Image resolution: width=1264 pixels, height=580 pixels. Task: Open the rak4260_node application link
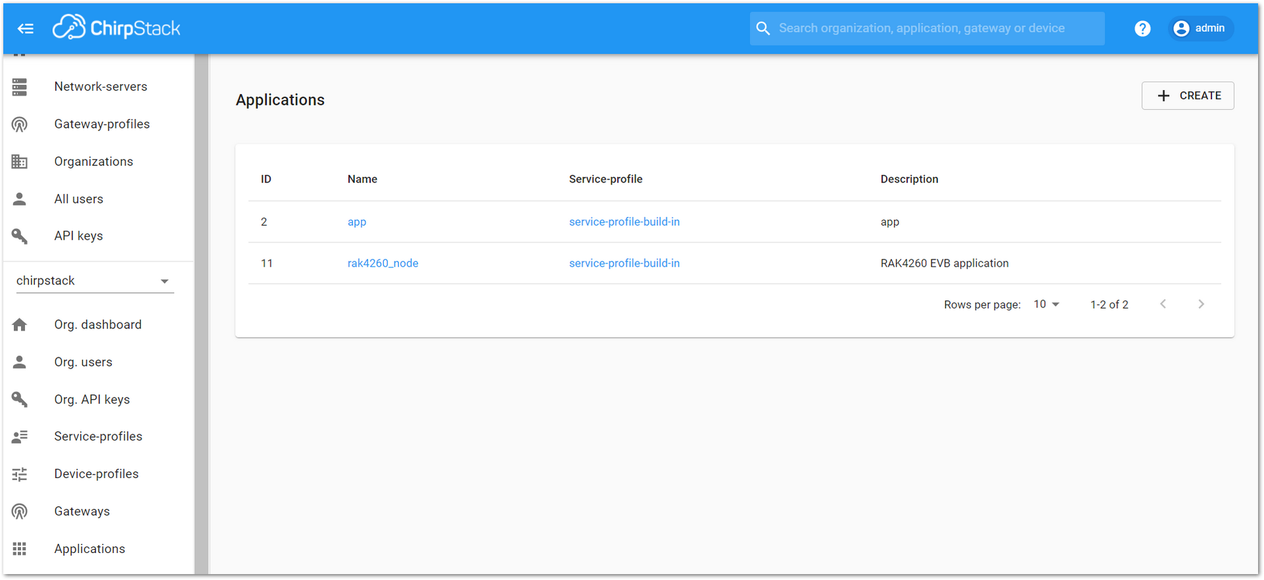(383, 263)
